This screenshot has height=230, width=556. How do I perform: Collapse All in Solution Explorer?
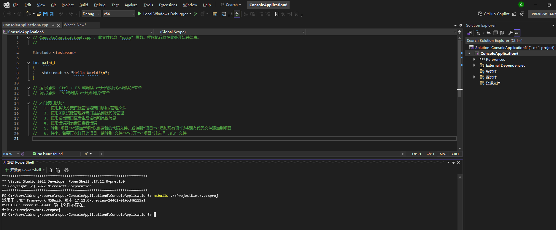pyautogui.click(x=495, y=33)
